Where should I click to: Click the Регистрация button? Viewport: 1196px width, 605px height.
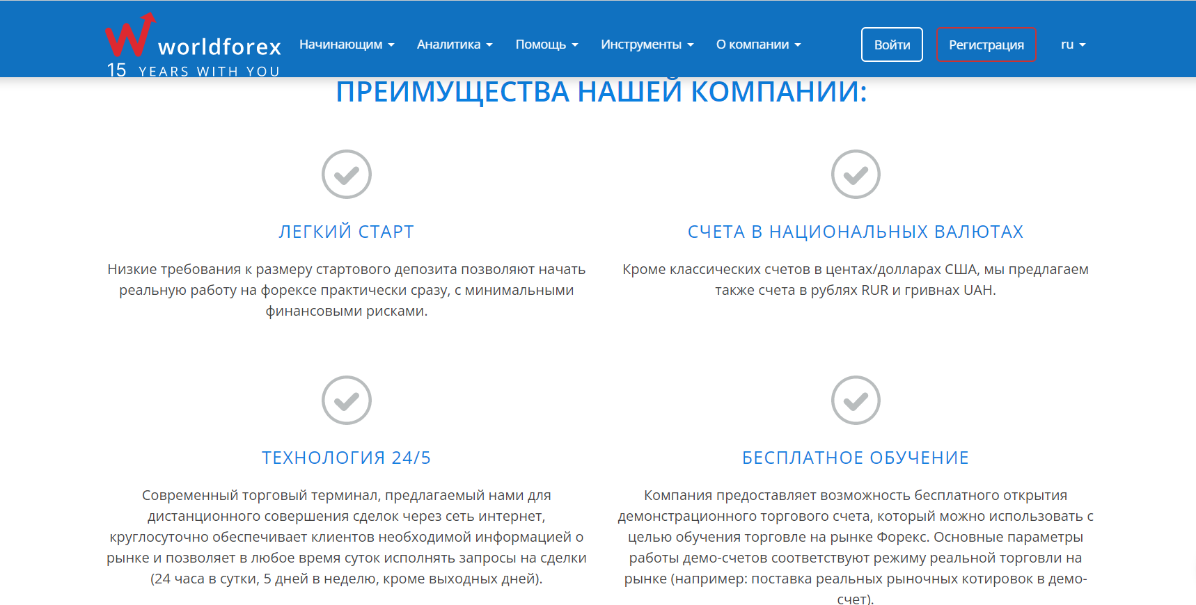click(x=986, y=45)
